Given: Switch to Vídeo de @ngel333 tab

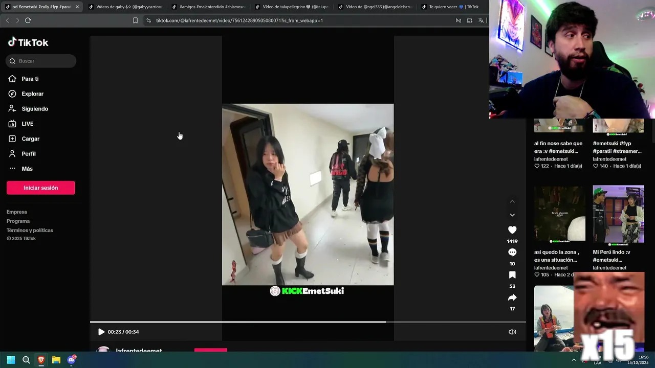Looking at the screenshot, I should (375, 7).
